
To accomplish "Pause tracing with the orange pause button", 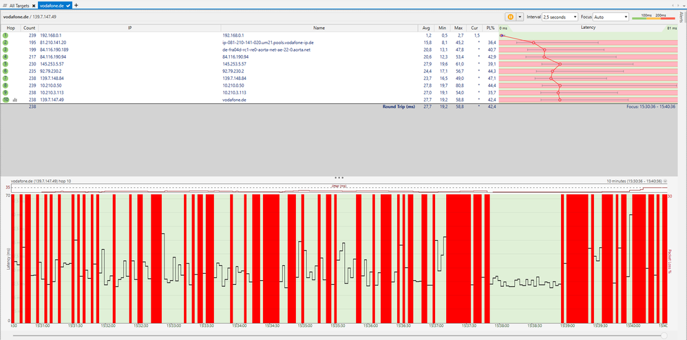I will point(511,17).
